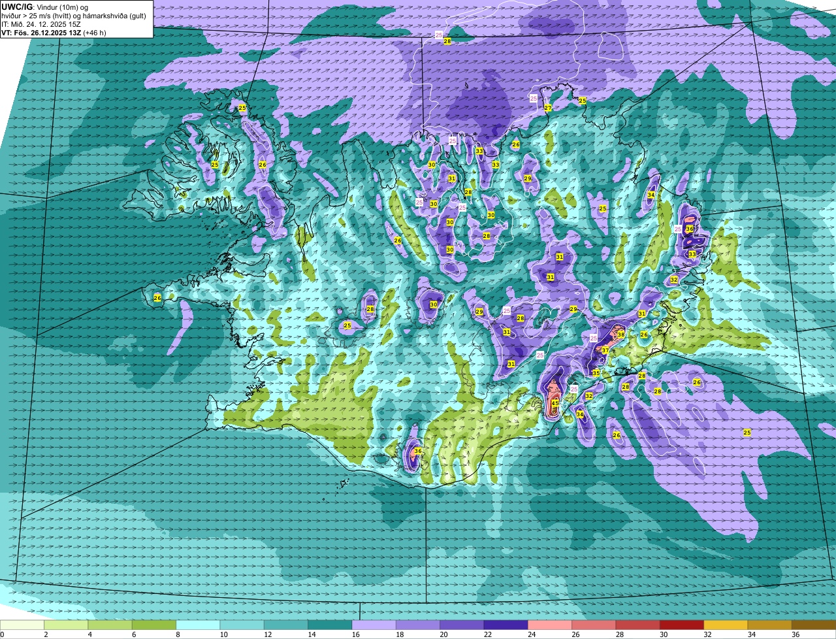Select the dark red 30–32 m/s swatch
This screenshot has height=639, width=836.
[682, 625]
